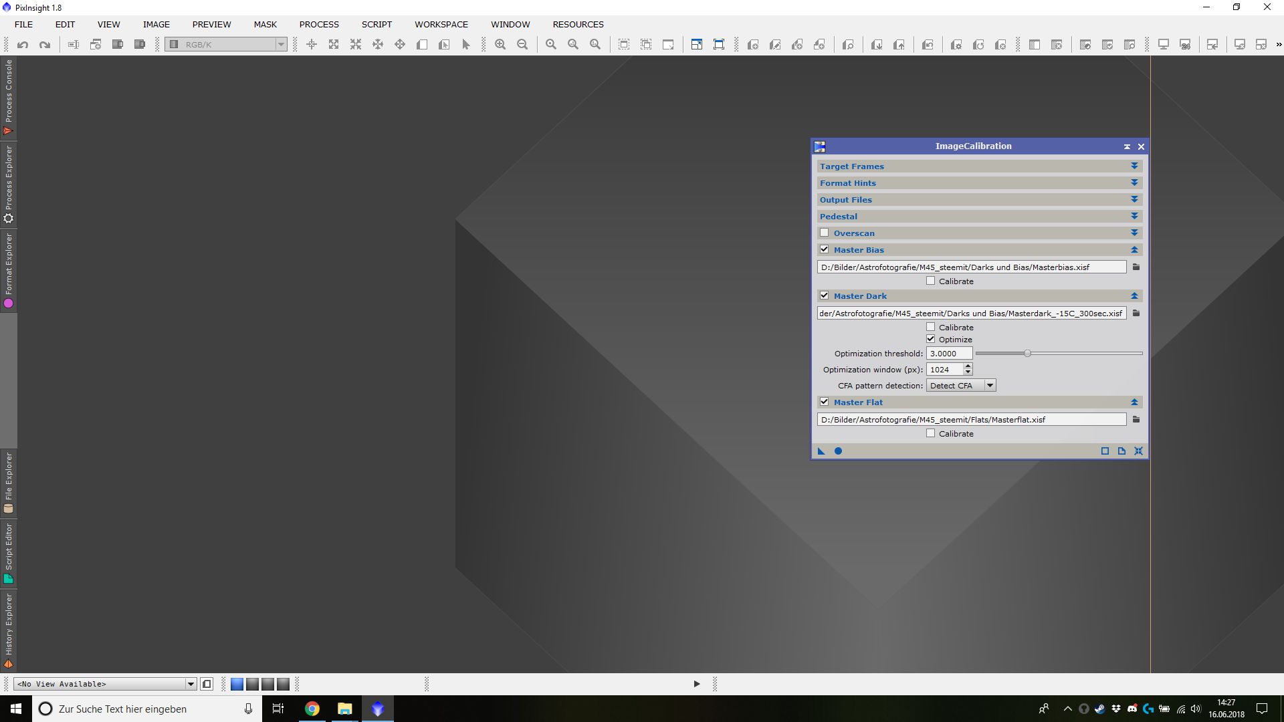Collapse the Master Flat section
1284x722 pixels.
pos(1134,402)
